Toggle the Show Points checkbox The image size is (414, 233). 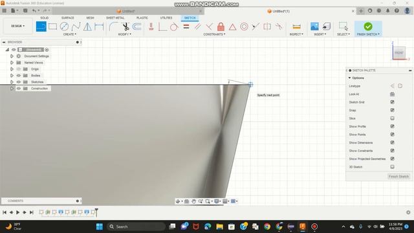click(393, 135)
